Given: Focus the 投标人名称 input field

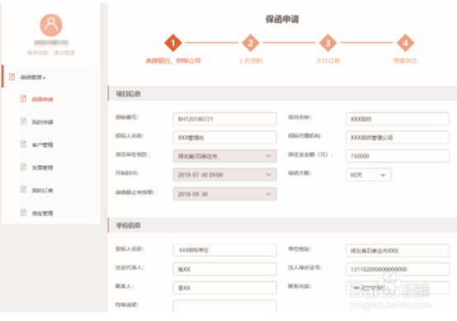Looking at the screenshot, I should [224, 250].
